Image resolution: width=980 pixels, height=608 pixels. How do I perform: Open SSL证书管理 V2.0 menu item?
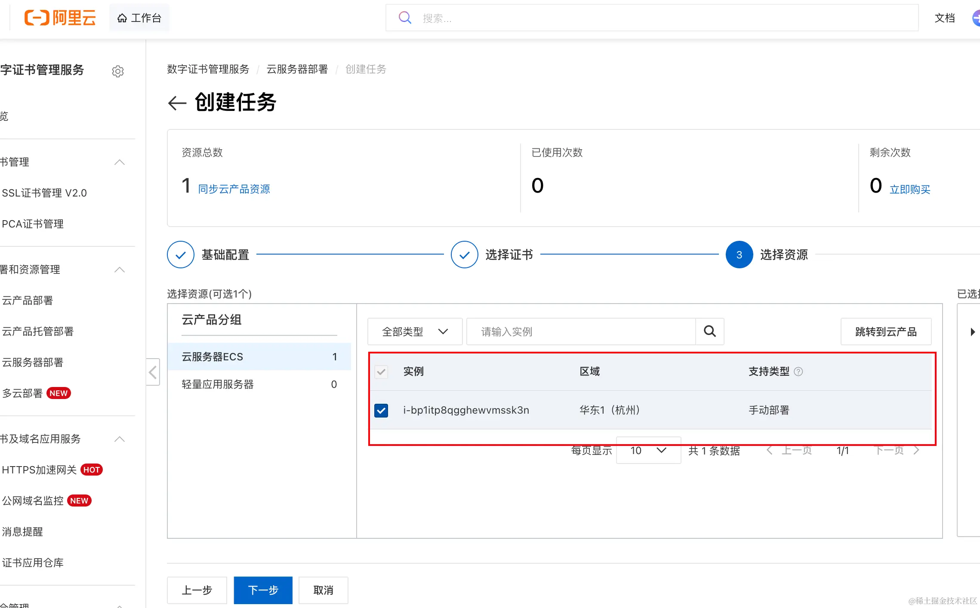coord(44,193)
